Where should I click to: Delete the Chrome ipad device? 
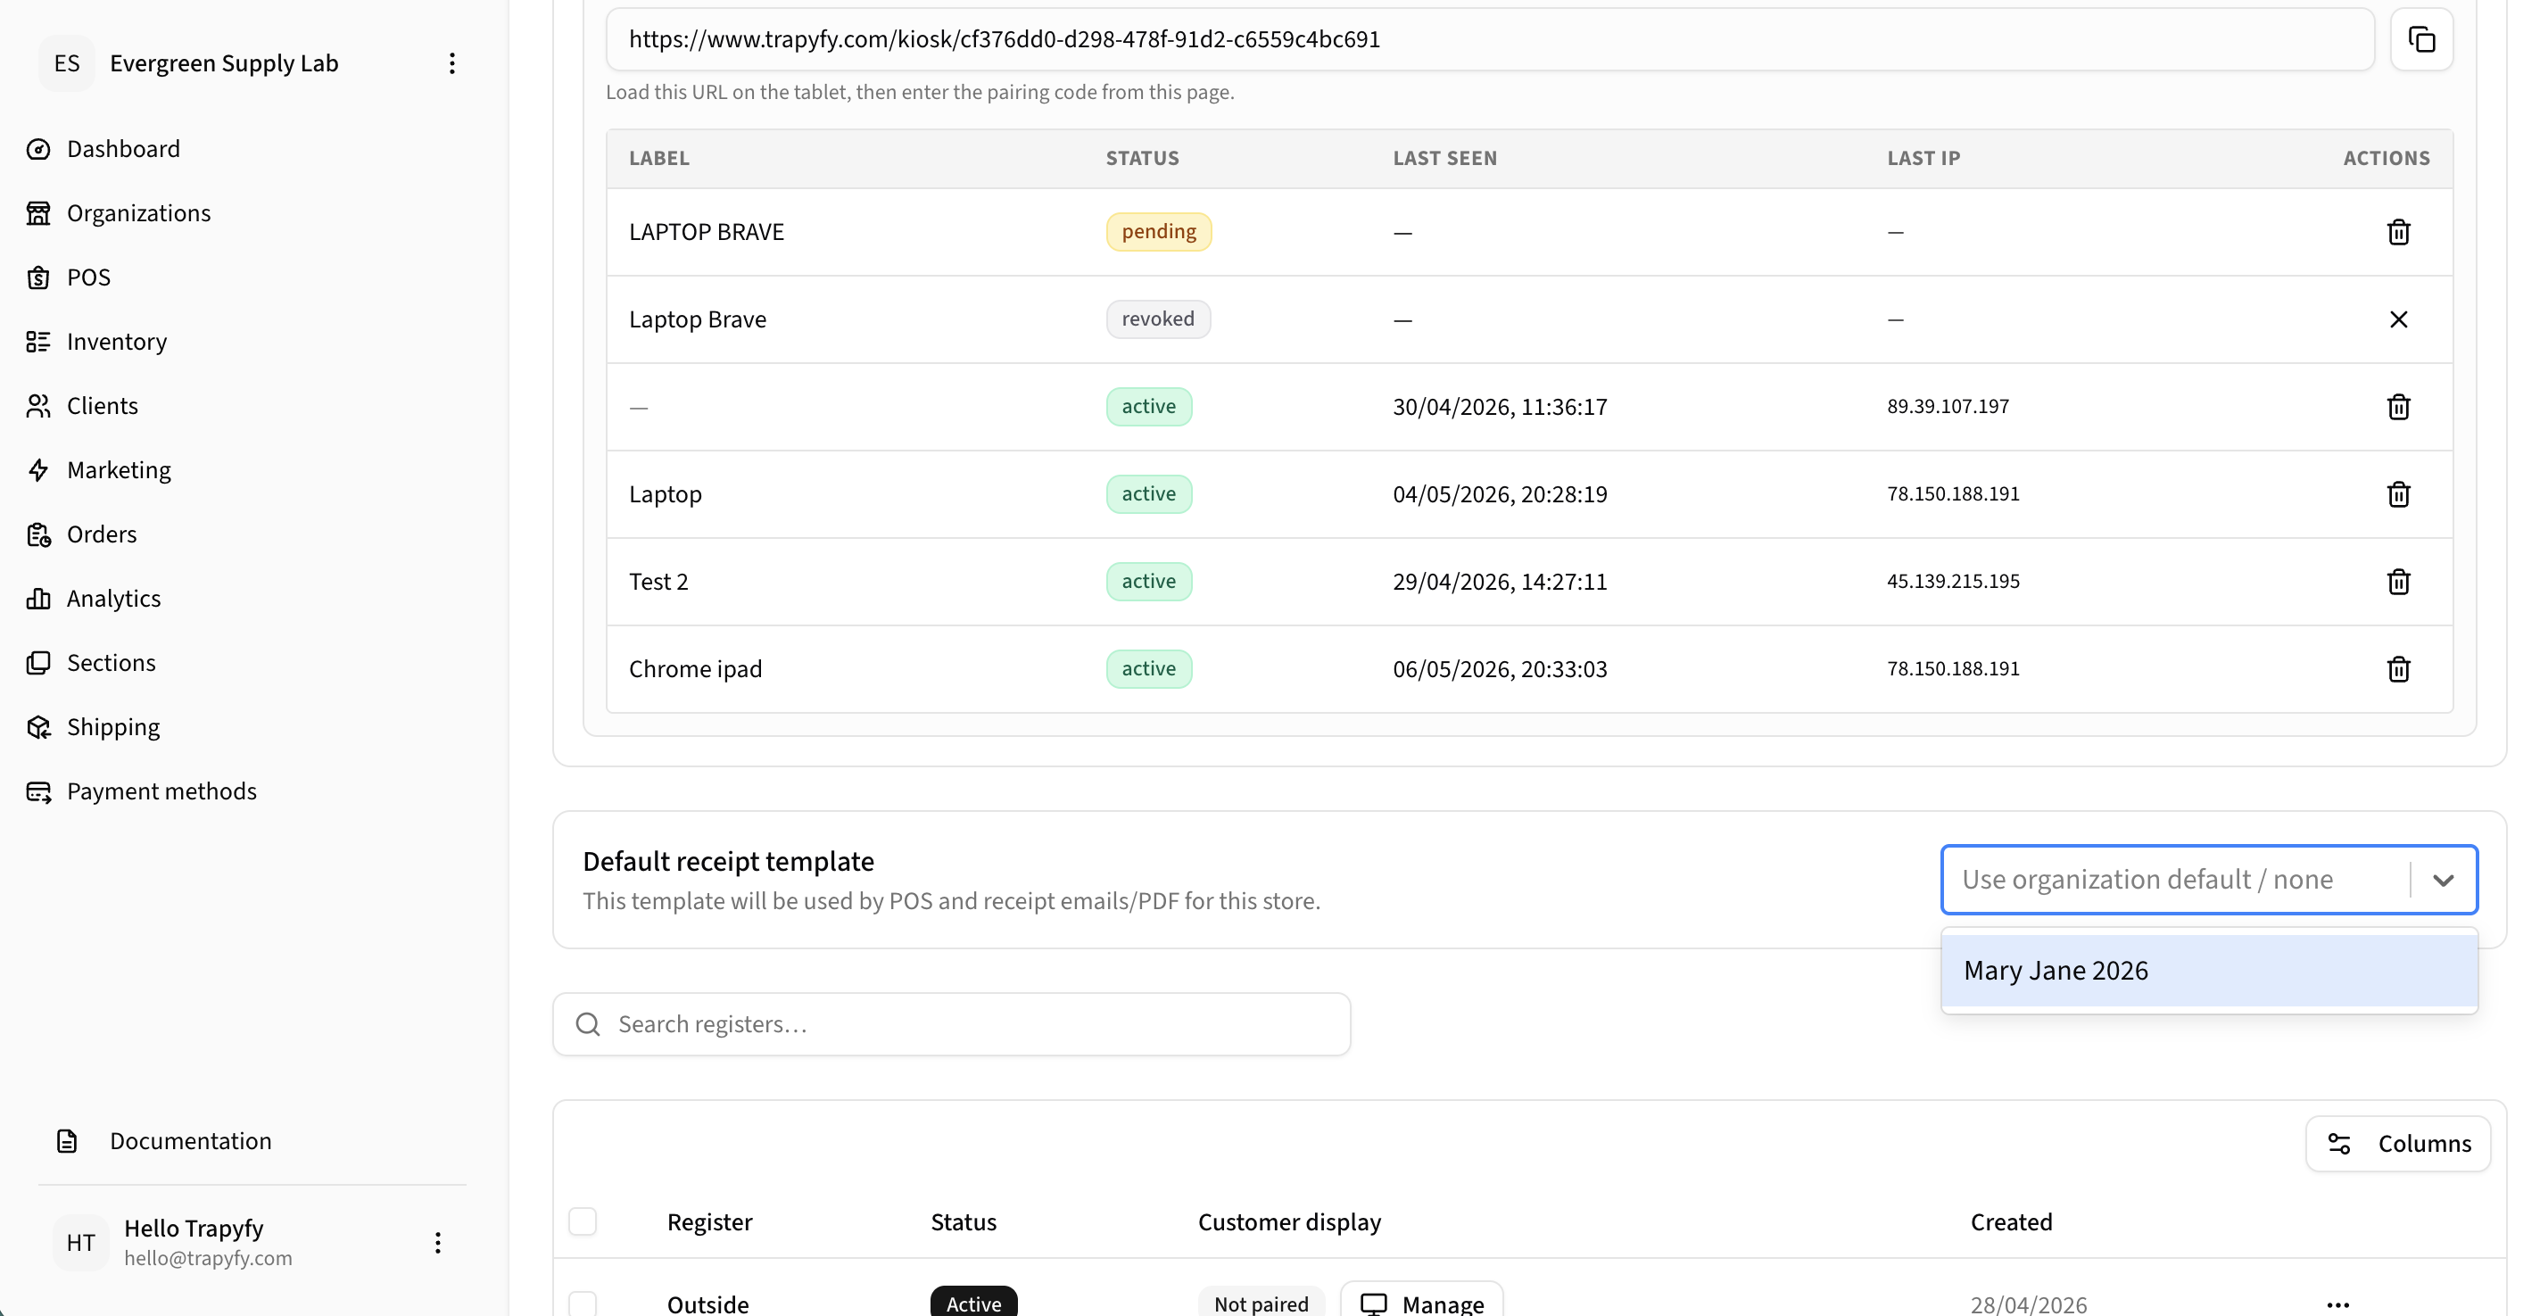coord(2397,669)
